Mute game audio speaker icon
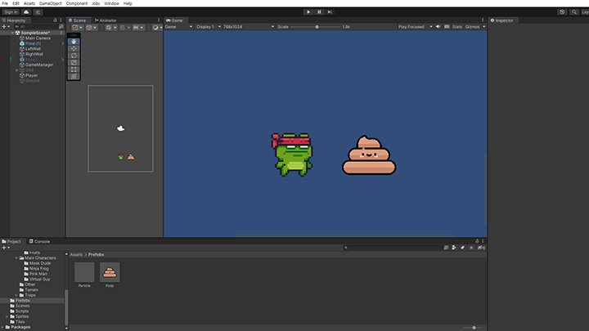This screenshot has height=331, width=589. [438, 27]
